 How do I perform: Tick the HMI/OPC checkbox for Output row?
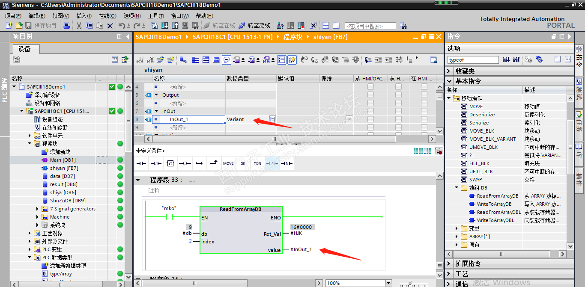point(370,95)
